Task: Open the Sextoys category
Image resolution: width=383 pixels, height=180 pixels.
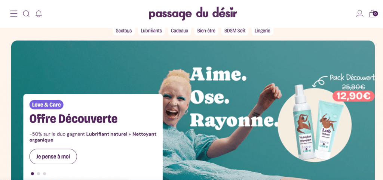Action: pyautogui.click(x=123, y=31)
